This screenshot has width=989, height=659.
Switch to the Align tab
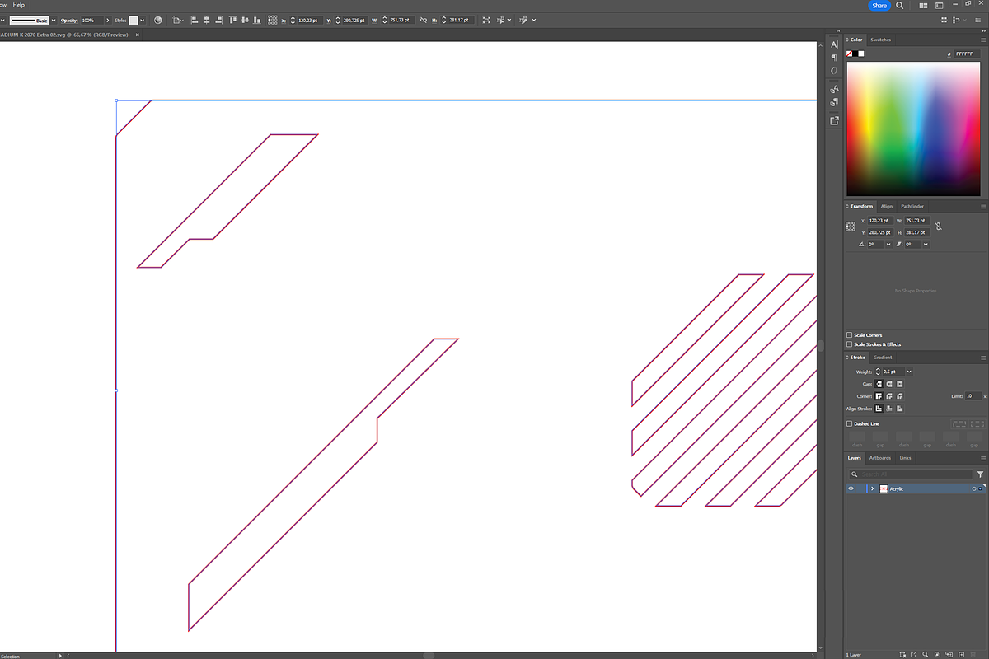click(x=887, y=206)
